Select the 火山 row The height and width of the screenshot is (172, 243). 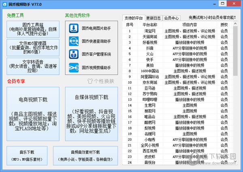[178, 54]
